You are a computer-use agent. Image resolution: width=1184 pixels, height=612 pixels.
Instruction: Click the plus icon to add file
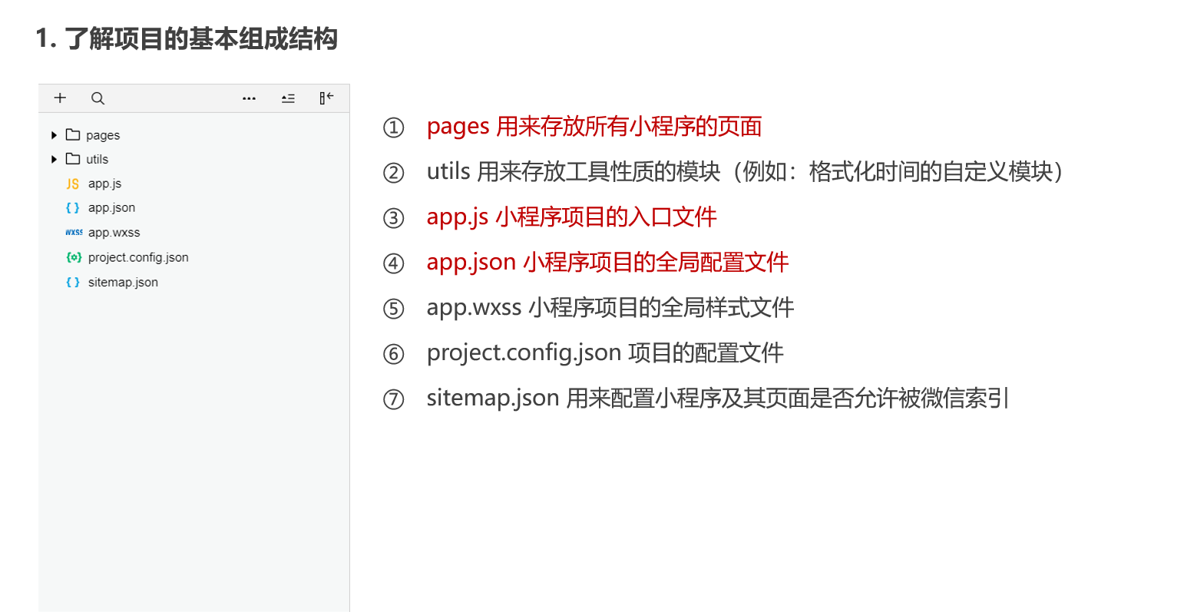tap(60, 98)
